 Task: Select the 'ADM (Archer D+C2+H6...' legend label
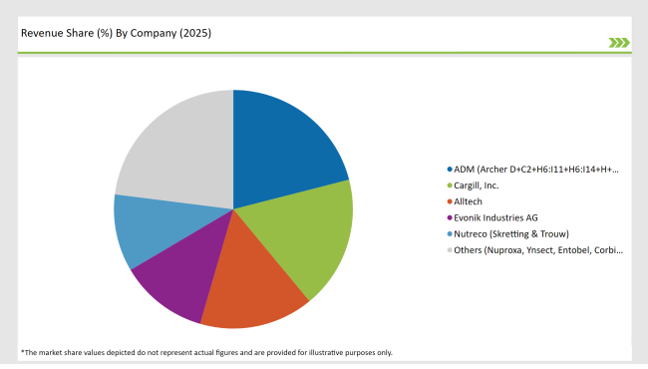536,169
